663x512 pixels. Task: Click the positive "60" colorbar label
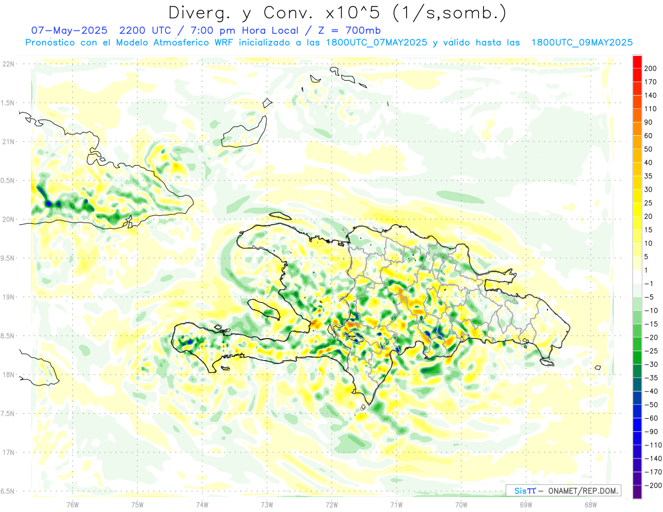tap(649, 135)
